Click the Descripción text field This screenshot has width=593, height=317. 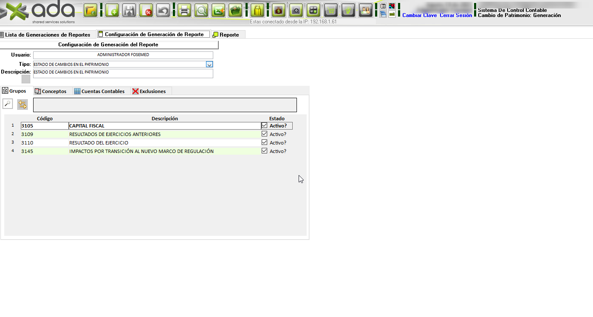(x=123, y=74)
